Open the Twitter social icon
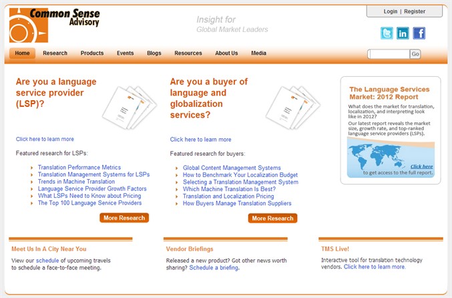 pyautogui.click(x=387, y=33)
